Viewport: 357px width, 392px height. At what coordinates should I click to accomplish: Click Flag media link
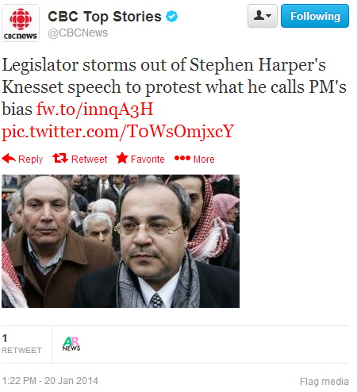pyautogui.click(x=324, y=382)
